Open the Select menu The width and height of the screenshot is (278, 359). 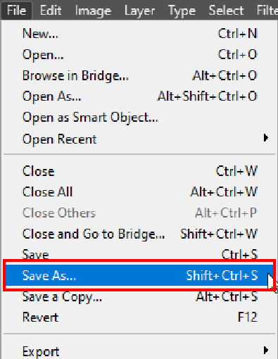[x=226, y=11]
